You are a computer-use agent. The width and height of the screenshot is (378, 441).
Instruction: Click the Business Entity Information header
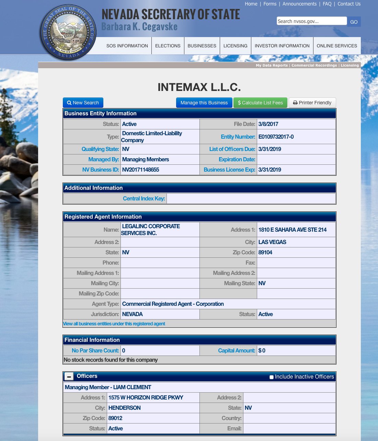coord(199,113)
